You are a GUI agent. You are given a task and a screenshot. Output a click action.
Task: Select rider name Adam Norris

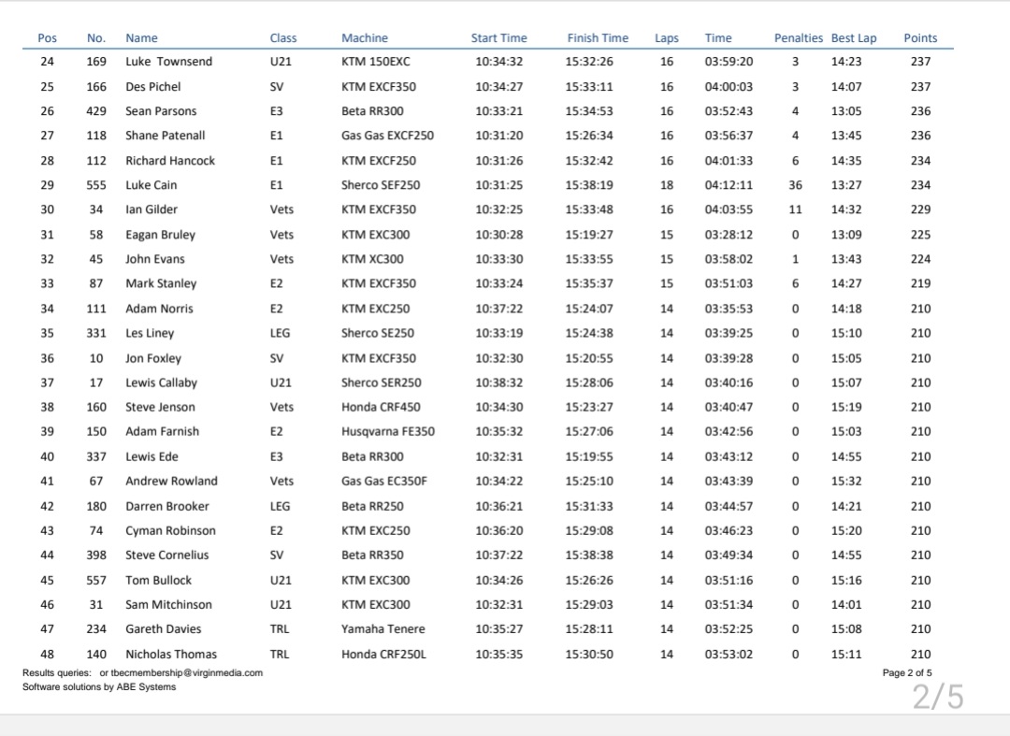(x=159, y=309)
